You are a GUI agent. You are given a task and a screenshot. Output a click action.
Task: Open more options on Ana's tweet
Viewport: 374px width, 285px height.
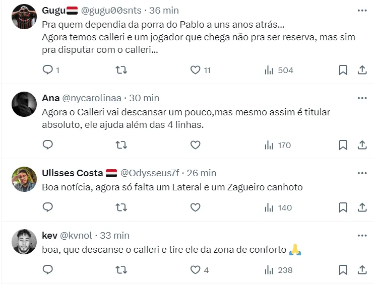tap(362, 98)
